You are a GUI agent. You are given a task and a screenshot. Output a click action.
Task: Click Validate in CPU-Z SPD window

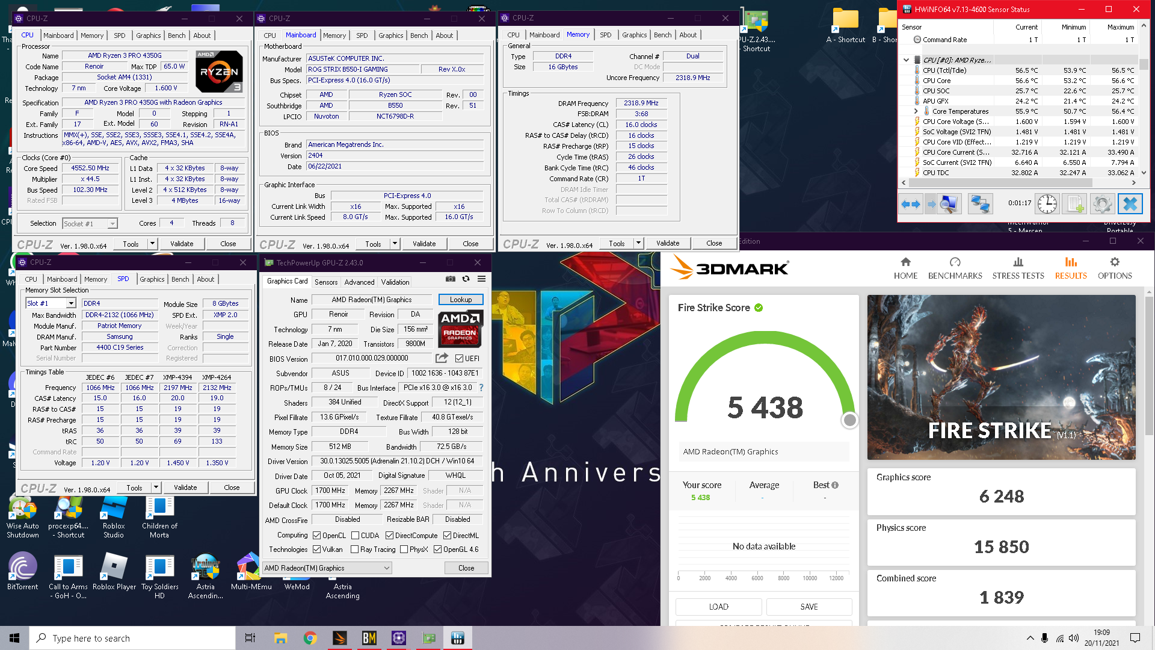[x=185, y=487]
